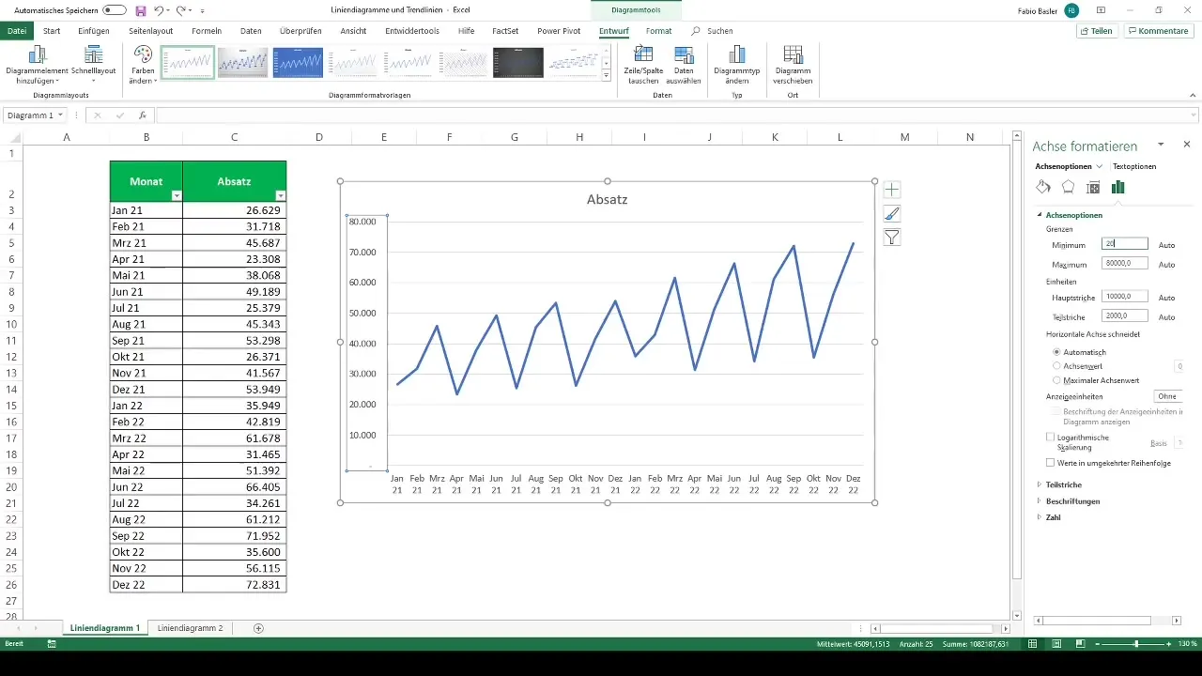The width and height of the screenshot is (1202, 676).
Task: Open Monat column filter dropdown
Action: point(176,195)
